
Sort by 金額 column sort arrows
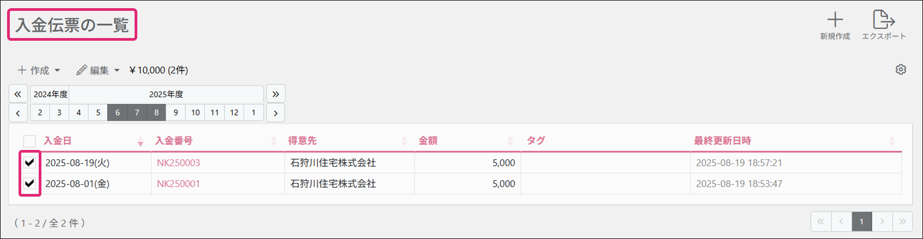pyautogui.click(x=510, y=141)
